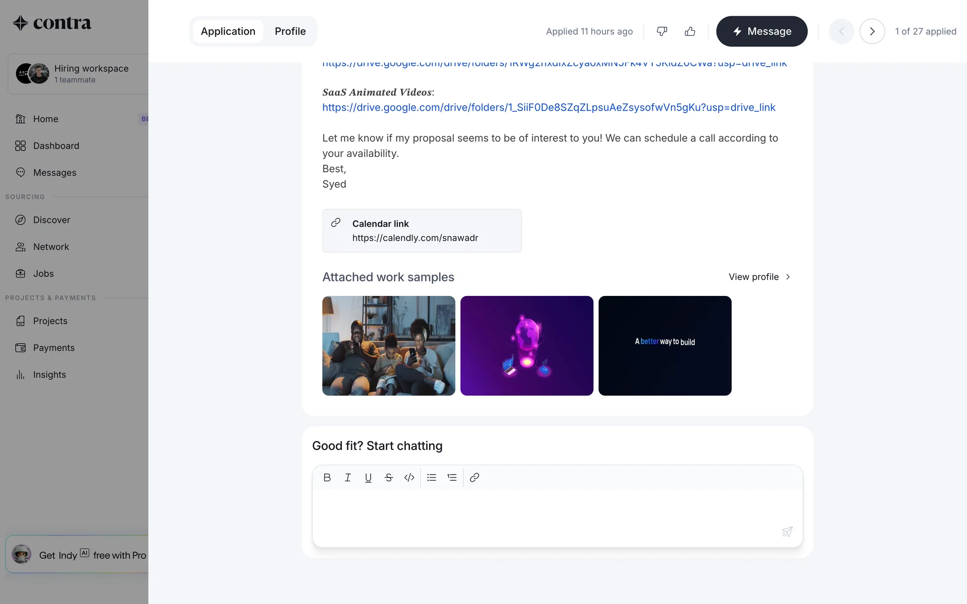The image size is (967, 604).
Task: Insert a hyperlink in the message
Action: tap(474, 477)
